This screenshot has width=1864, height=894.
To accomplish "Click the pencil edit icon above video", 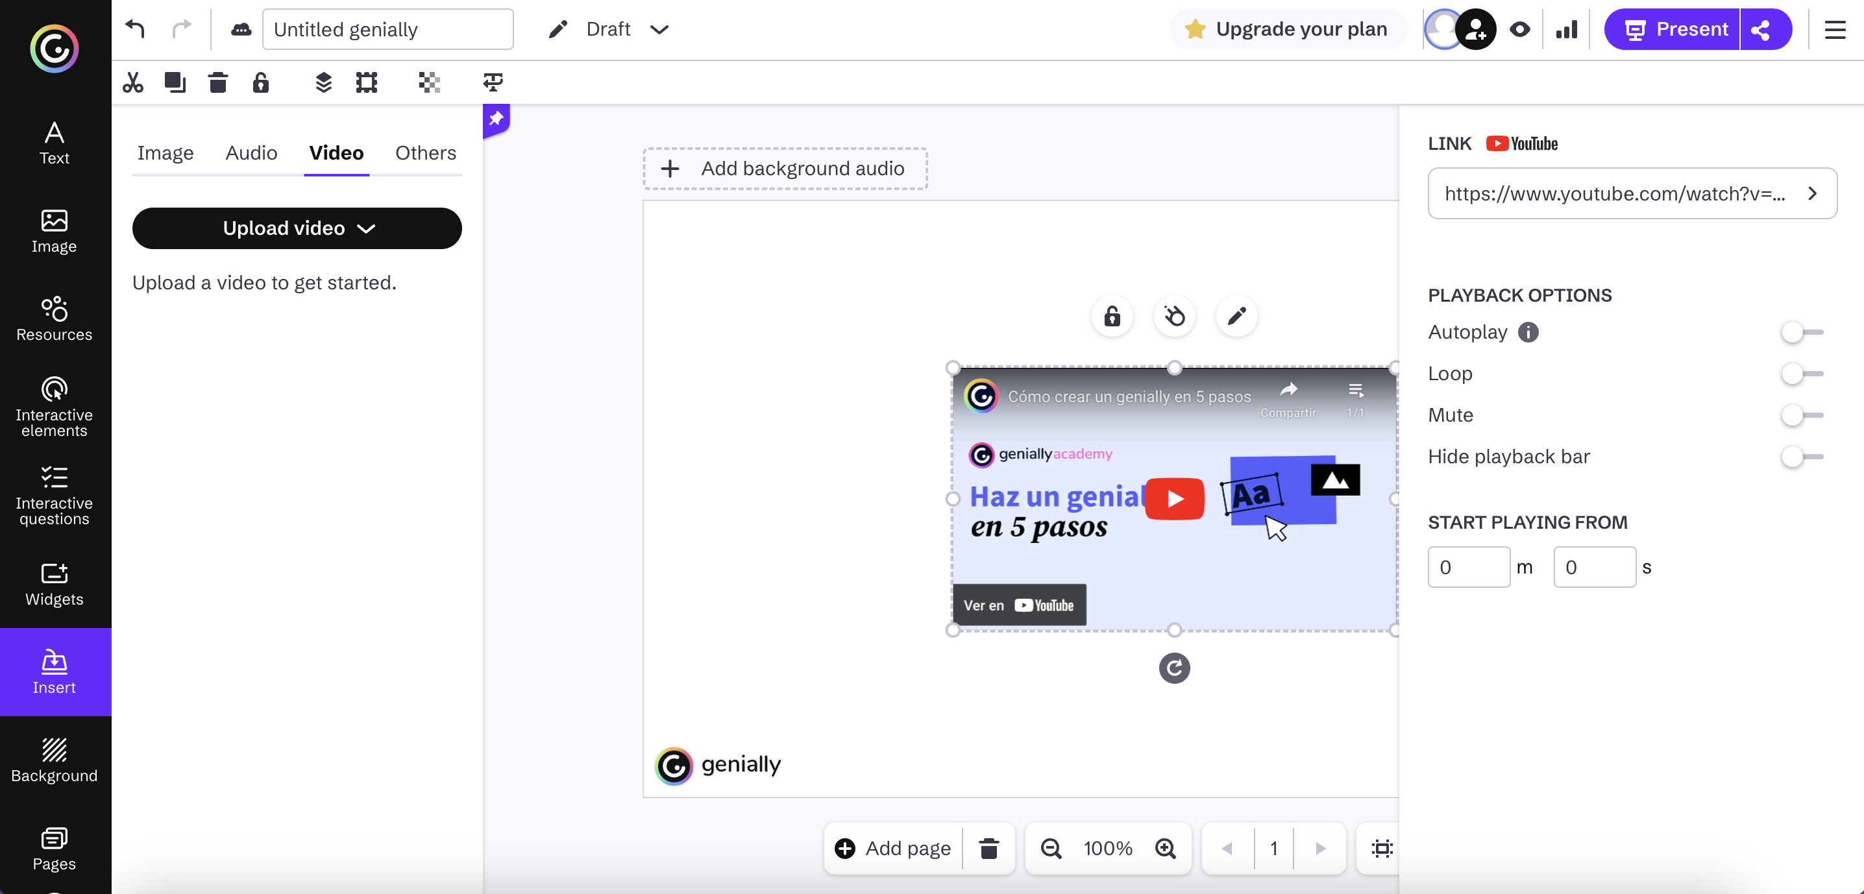I will [x=1236, y=316].
